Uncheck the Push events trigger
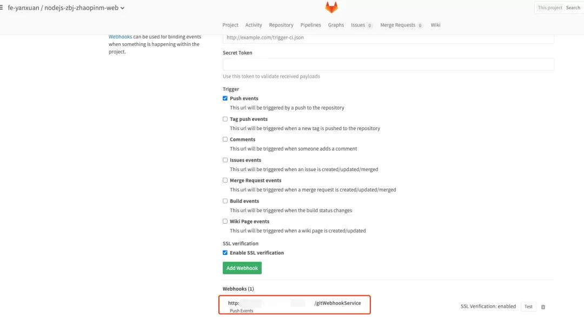The width and height of the screenshot is (584, 317). point(225,98)
